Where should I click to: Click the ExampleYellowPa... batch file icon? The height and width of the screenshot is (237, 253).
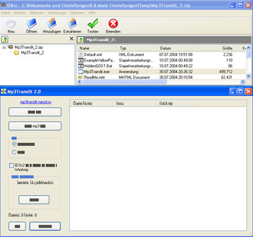point(81,60)
